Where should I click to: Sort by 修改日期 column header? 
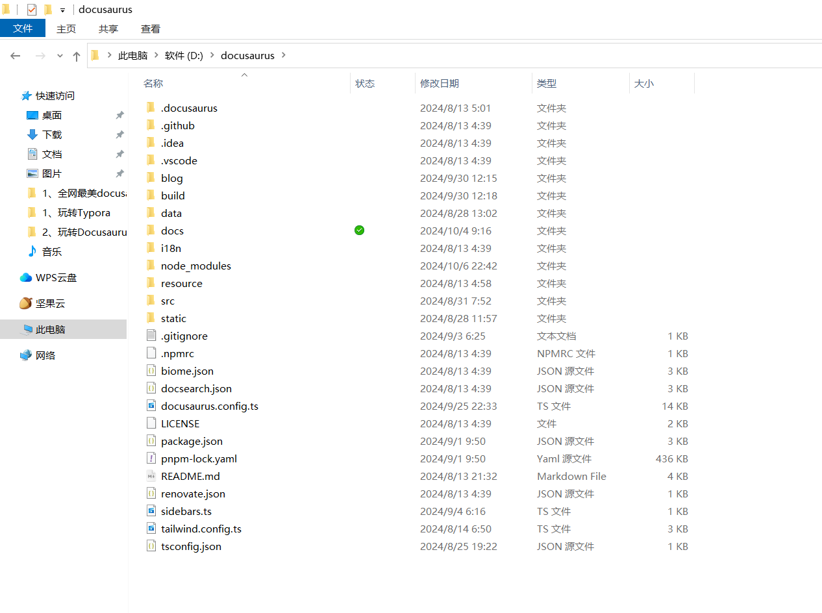(x=440, y=83)
